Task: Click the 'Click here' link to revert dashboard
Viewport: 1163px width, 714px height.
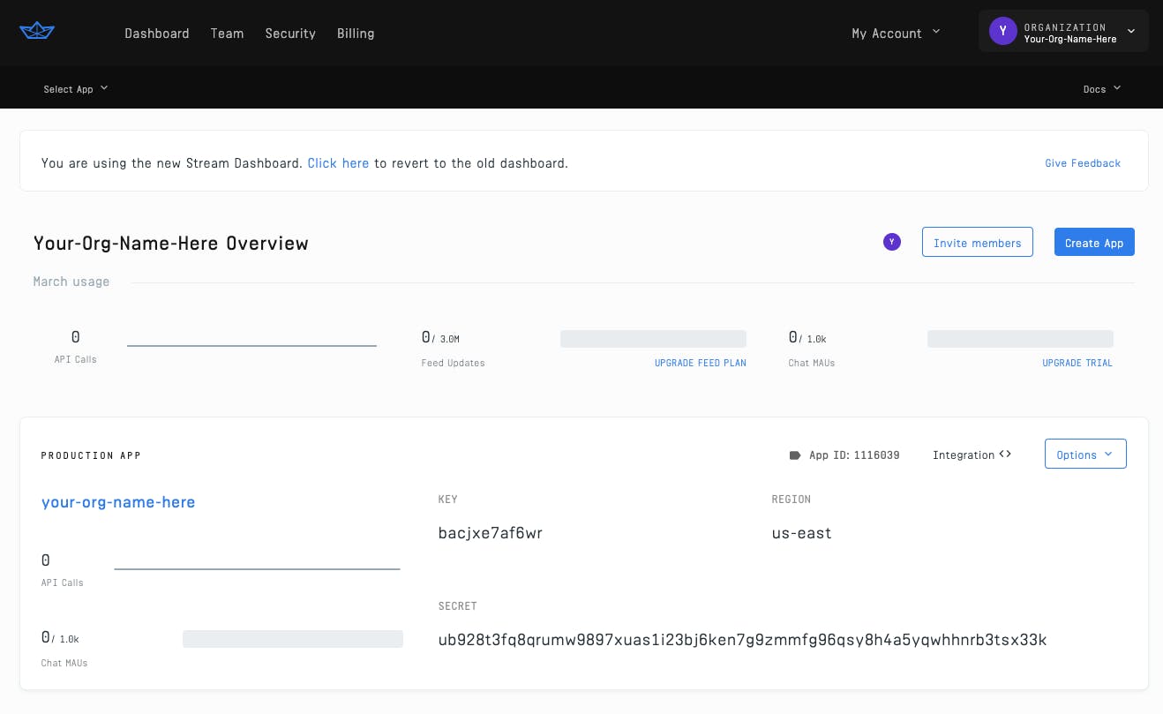Action: point(338,163)
